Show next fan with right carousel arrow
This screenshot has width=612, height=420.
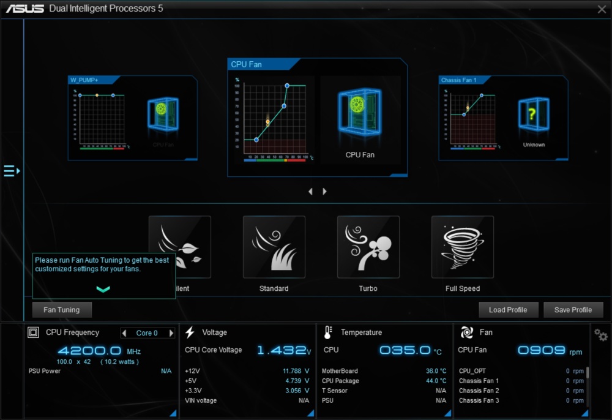tap(324, 191)
